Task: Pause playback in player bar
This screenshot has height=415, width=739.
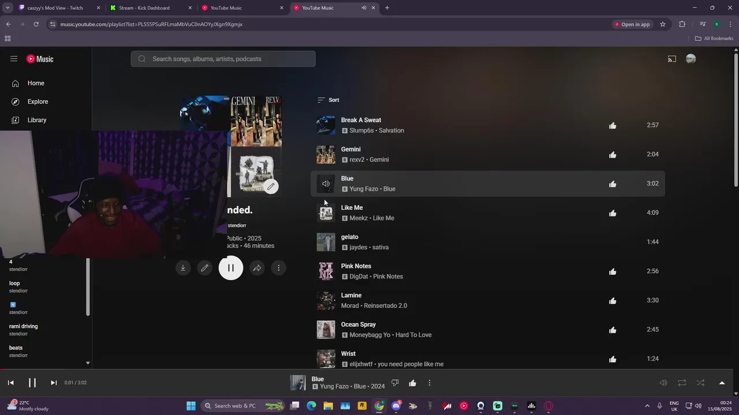Action: (x=32, y=383)
